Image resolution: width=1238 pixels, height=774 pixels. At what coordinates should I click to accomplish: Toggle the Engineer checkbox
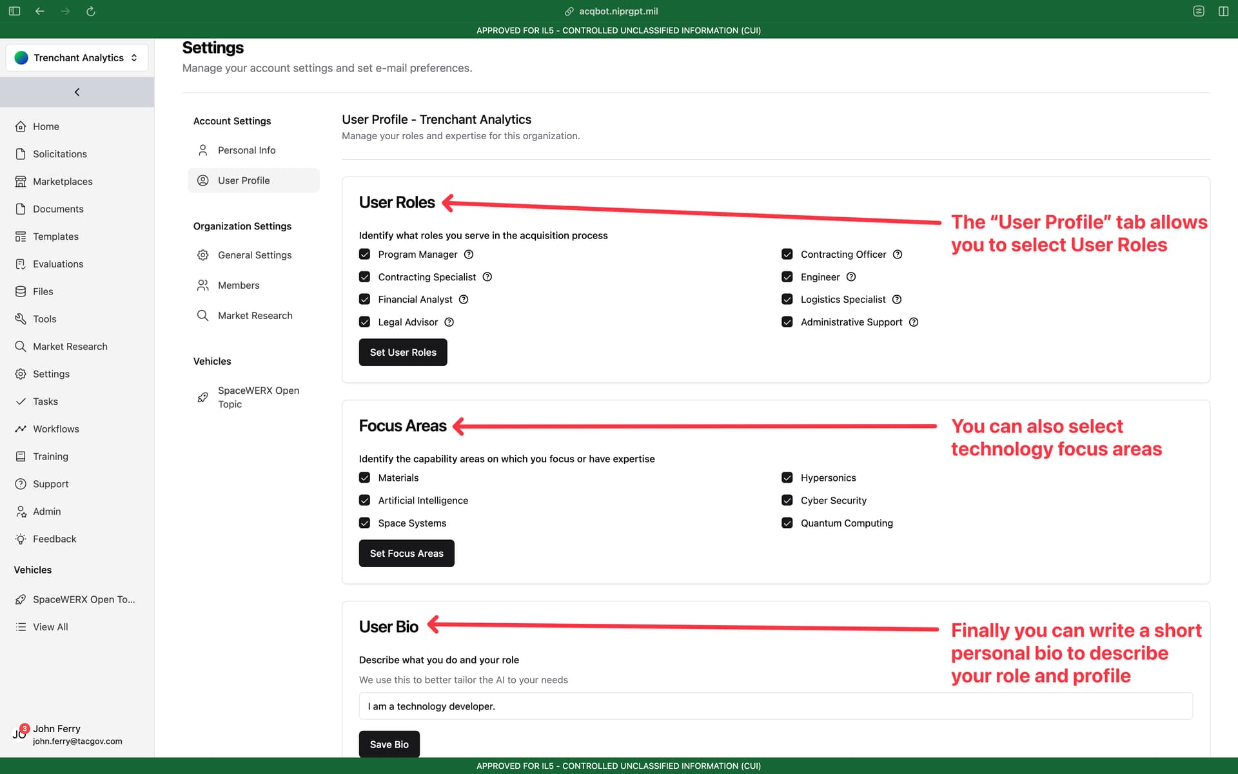point(787,277)
